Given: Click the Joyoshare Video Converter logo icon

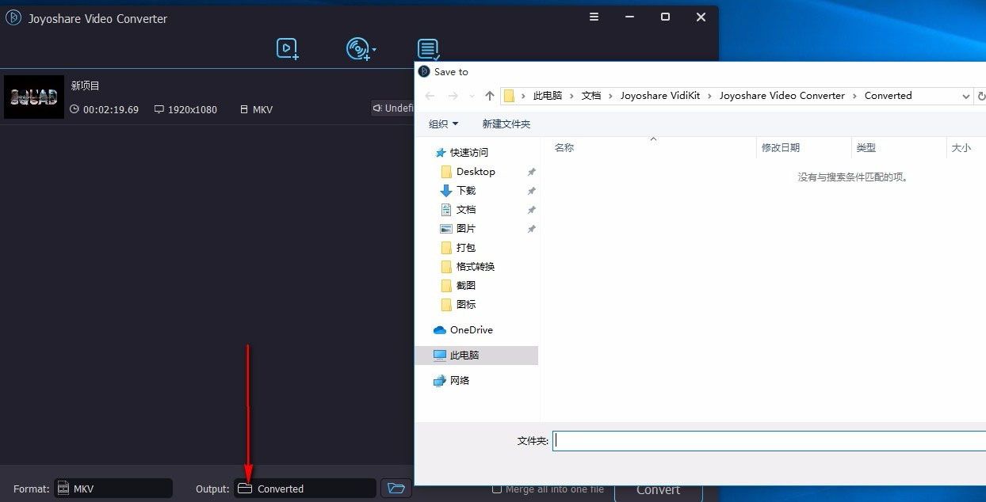Looking at the screenshot, I should coord(13,17).
